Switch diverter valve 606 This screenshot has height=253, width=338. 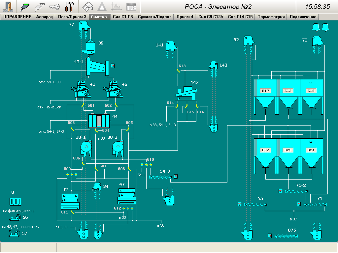[83, 163]
